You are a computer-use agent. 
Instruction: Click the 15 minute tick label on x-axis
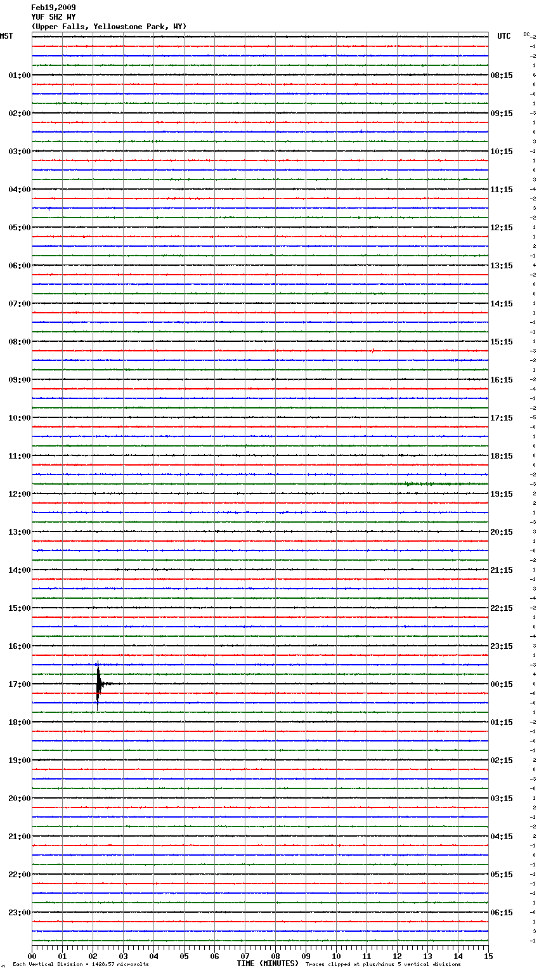(x=488, y=956)
